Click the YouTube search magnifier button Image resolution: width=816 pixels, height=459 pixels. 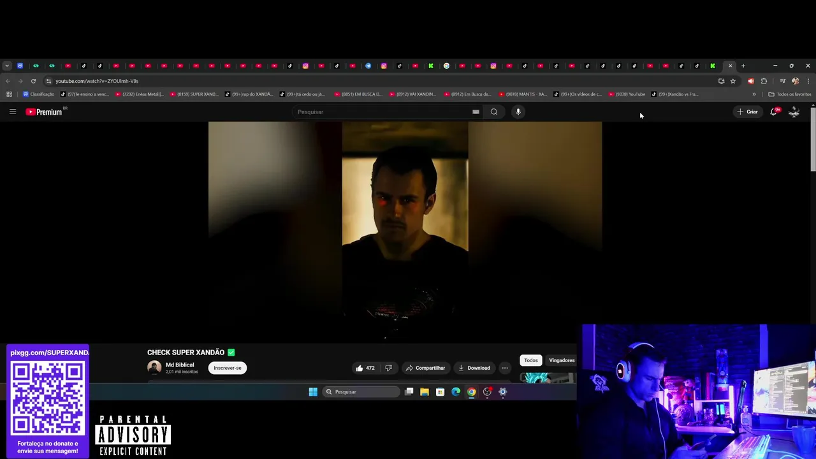(x=493, y=112)
